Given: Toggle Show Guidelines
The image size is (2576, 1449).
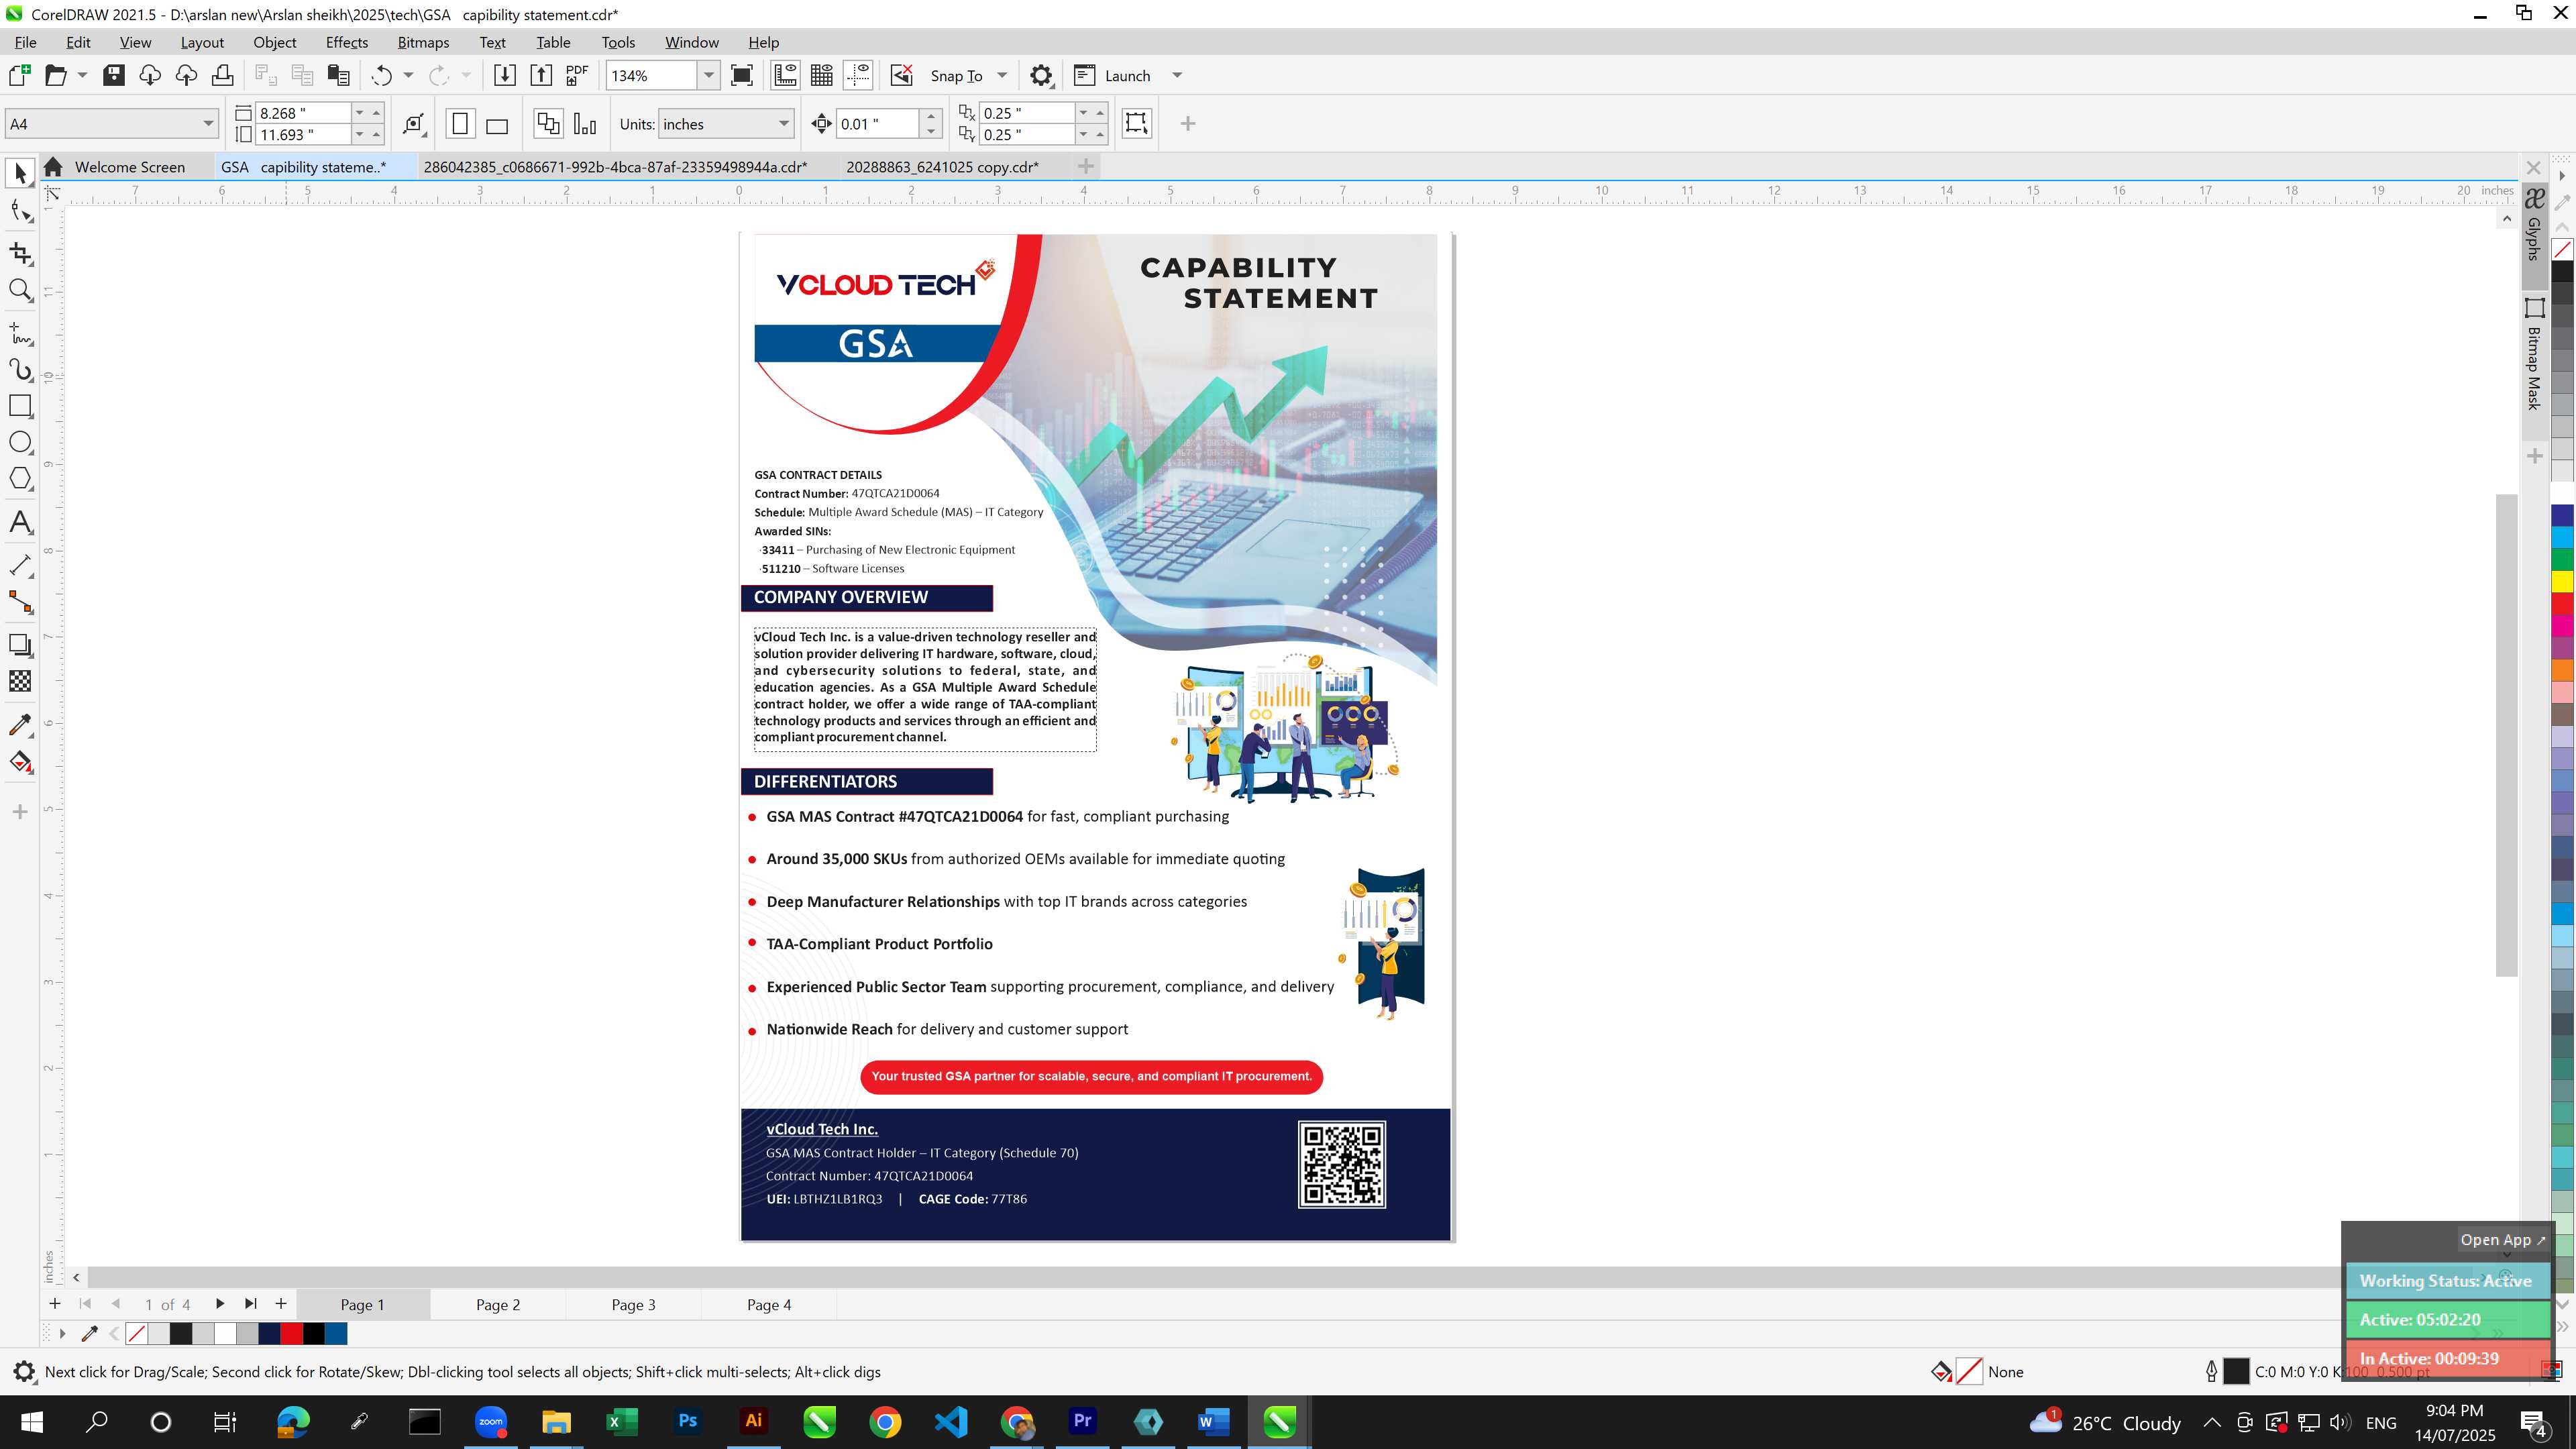Looking at the screenshot, I should pyautogui.click(x=858, y=75).
